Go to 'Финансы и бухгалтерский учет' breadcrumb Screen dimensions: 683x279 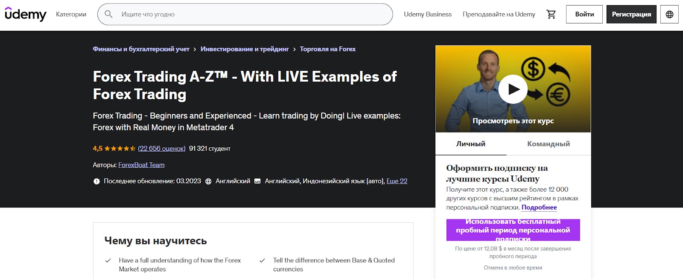coord(141,49)
